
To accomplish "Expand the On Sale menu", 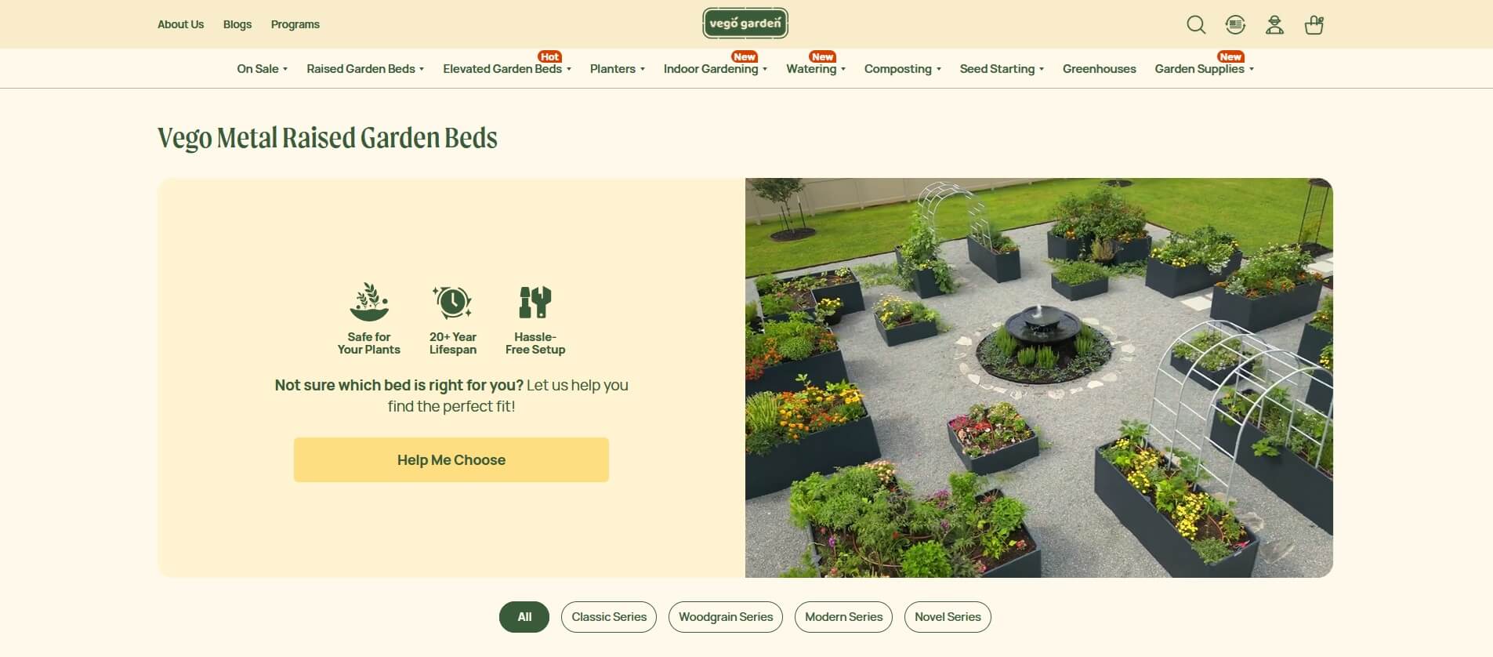I will pyautogui.click(x=263, y=69).
